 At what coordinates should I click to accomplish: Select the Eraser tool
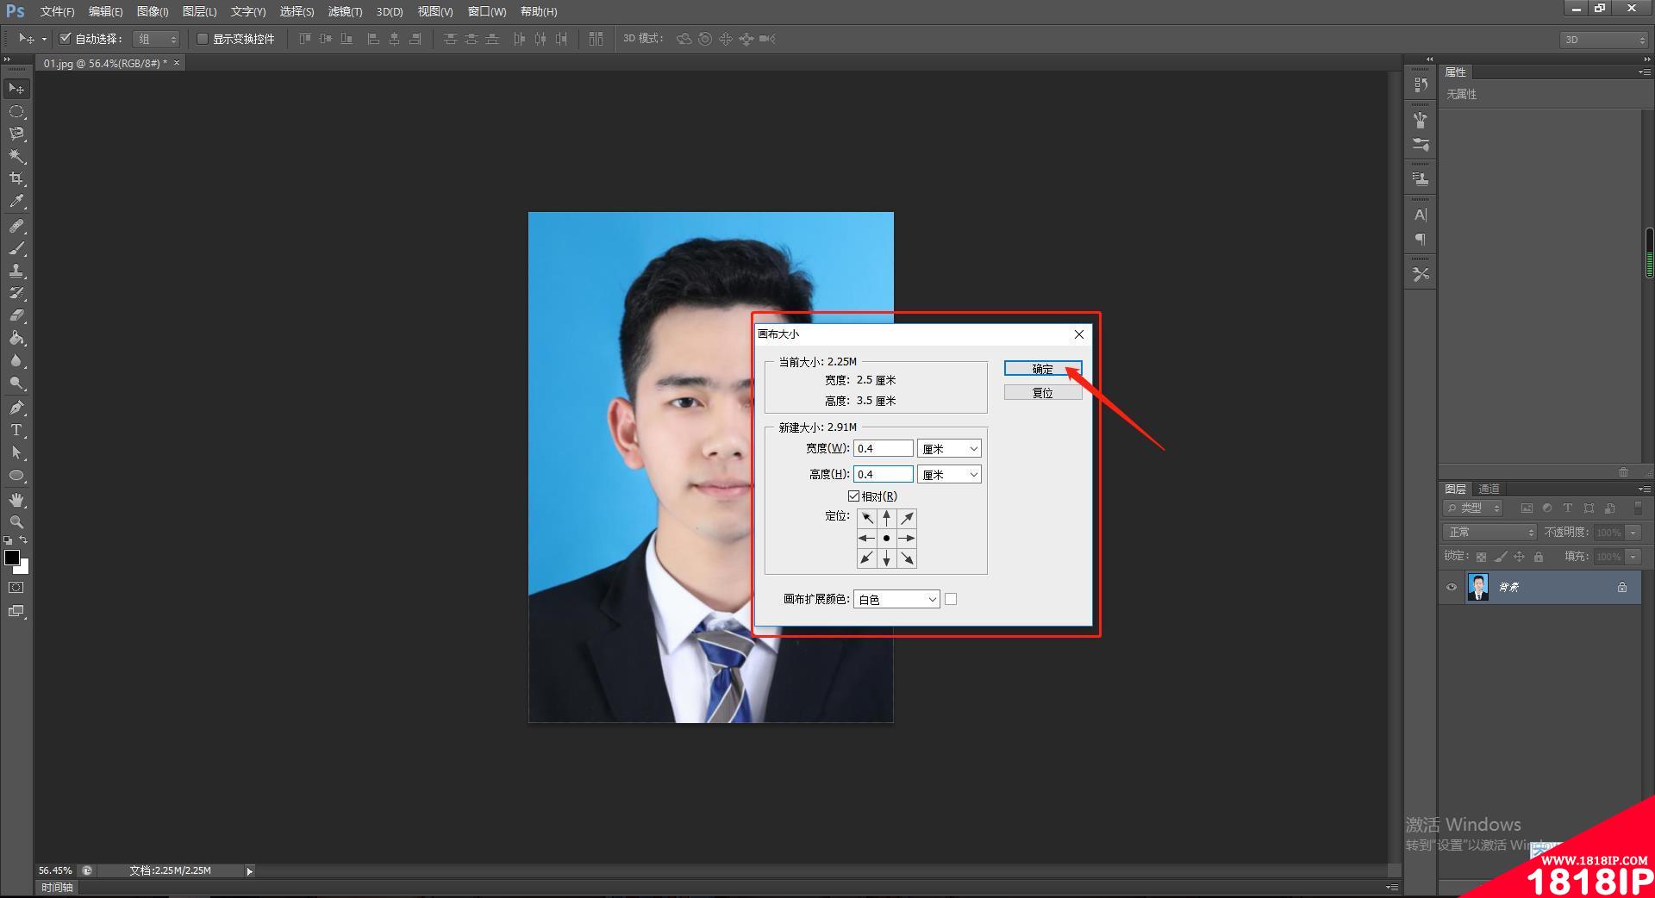tap(16, 315)
